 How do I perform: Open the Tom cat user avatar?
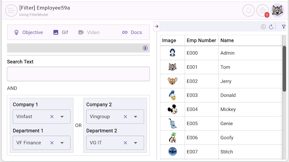click(x=278, y=10)
